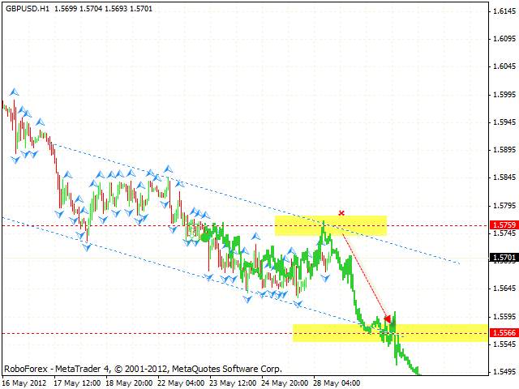
Task: Click the red arrowhead at the lower yellow zone
Action: point(388,318)
